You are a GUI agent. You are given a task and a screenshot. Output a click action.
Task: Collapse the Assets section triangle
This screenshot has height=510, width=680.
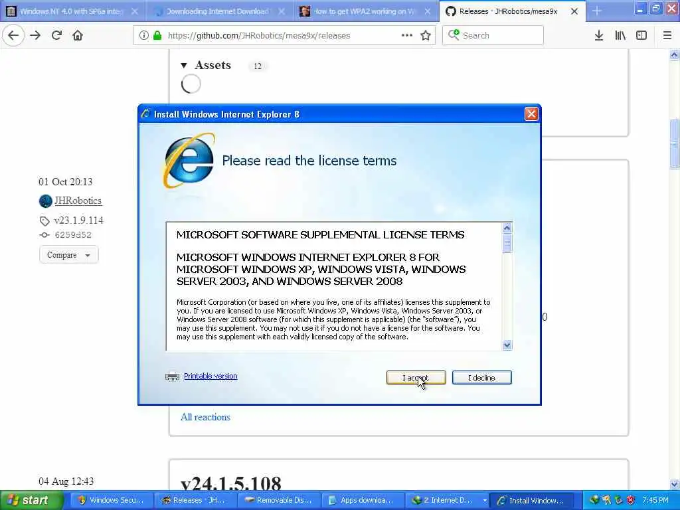184,66
